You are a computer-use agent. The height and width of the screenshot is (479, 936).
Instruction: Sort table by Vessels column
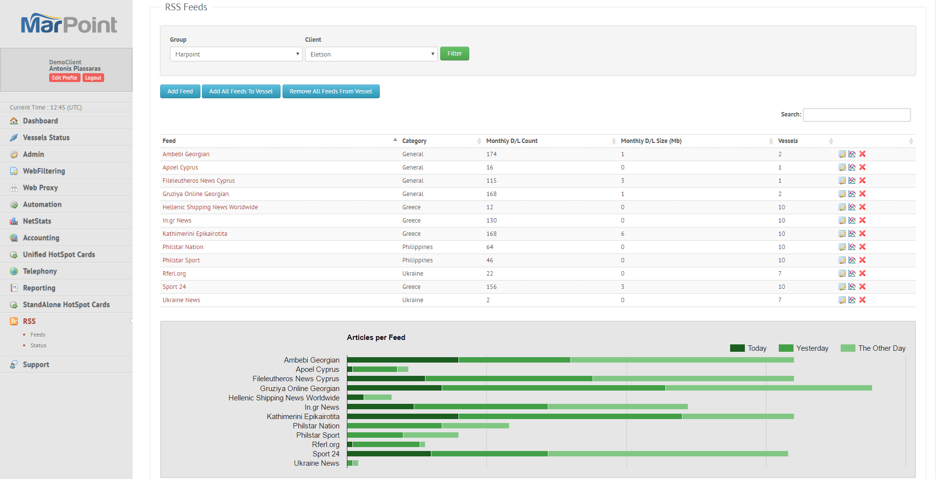point(805,141)
